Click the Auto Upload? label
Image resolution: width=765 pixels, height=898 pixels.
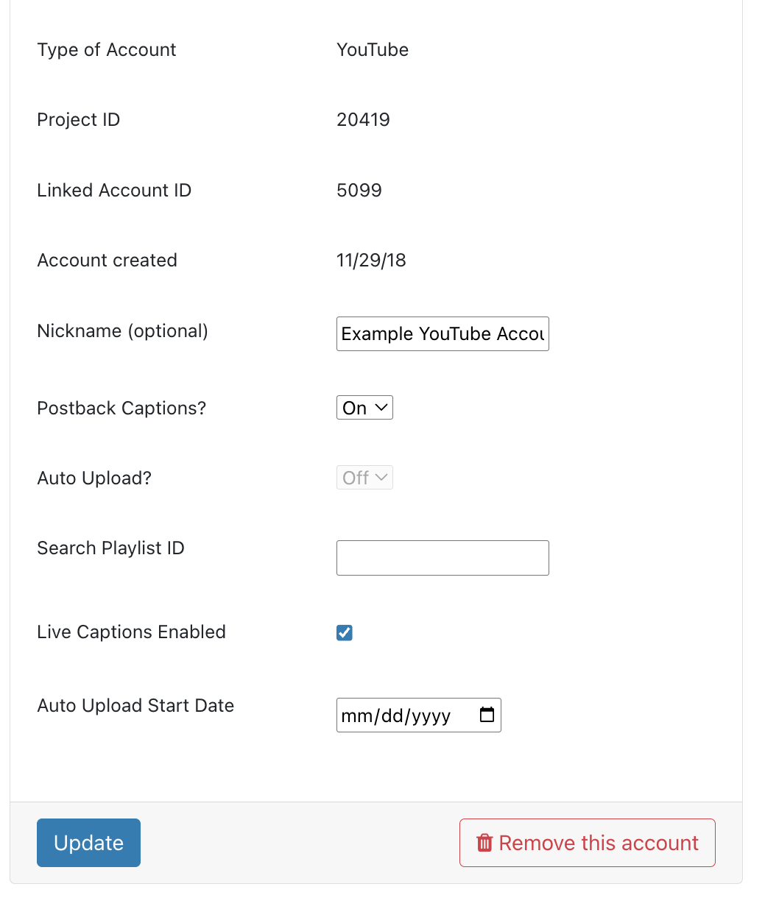[94, 478]
